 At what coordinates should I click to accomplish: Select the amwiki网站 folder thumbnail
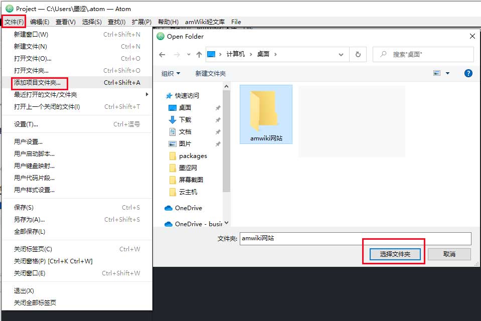266,114
